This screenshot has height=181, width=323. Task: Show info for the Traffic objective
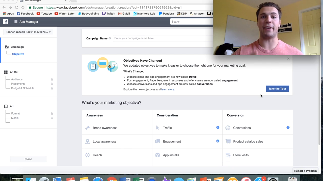coord(218,127)
